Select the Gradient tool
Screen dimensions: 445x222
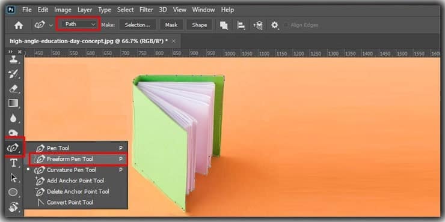tap(13, 103)
